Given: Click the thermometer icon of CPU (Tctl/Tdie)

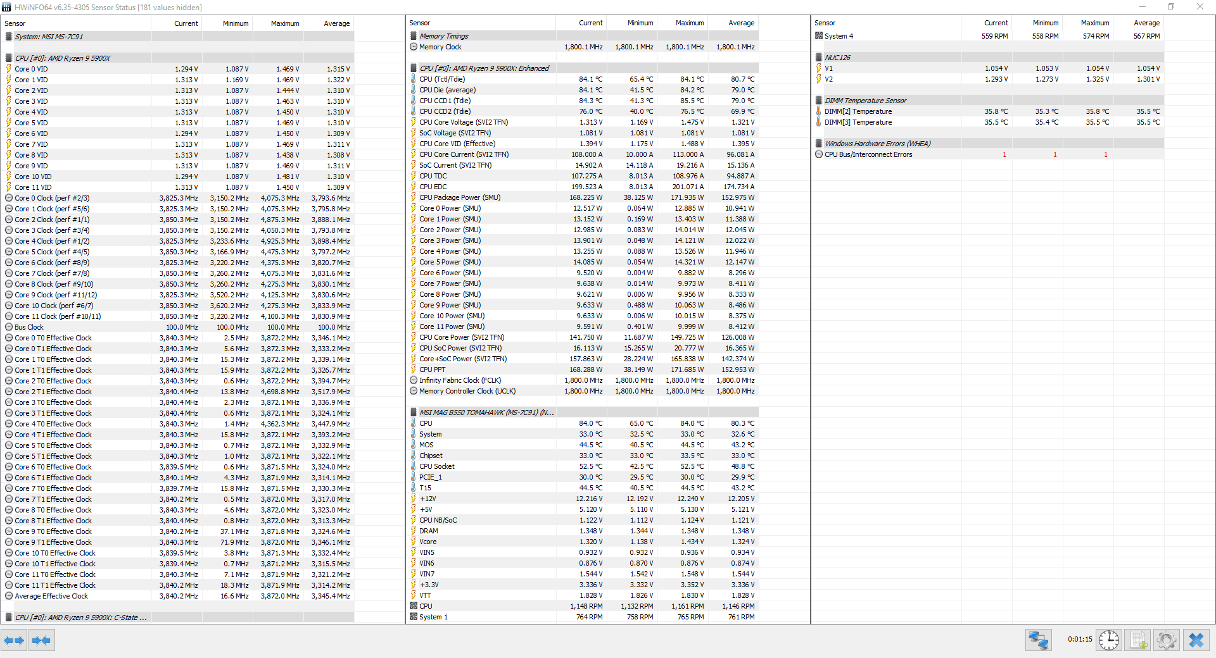Looking at the screenshot, I should 414,79.
